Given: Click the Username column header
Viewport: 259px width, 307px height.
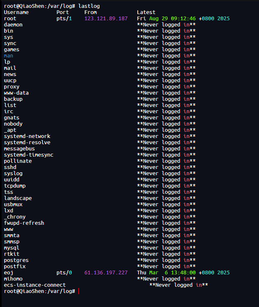Looking at the screenshot, I should [x=16, y=12].
